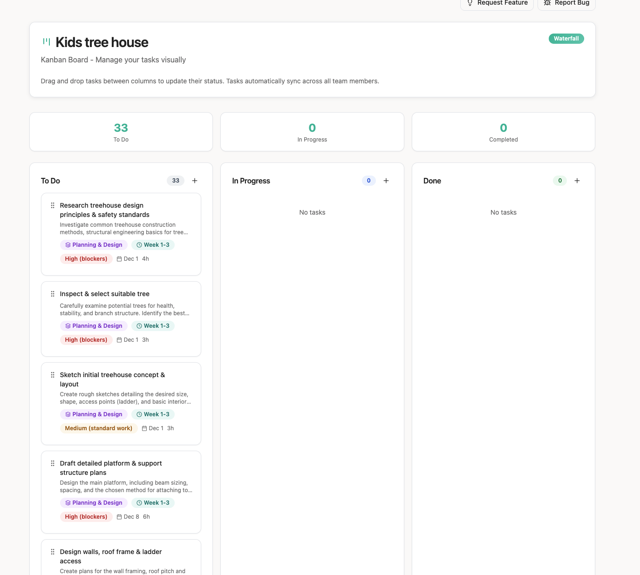The height and width of the screenshot is (575, 640).
Task: Select the In Progress column header
Action: pyautogui.click(x=251, y=181)
